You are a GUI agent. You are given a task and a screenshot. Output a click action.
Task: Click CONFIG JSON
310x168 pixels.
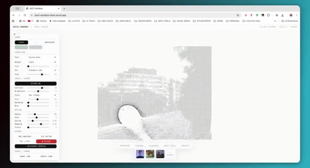click(46, 156)
